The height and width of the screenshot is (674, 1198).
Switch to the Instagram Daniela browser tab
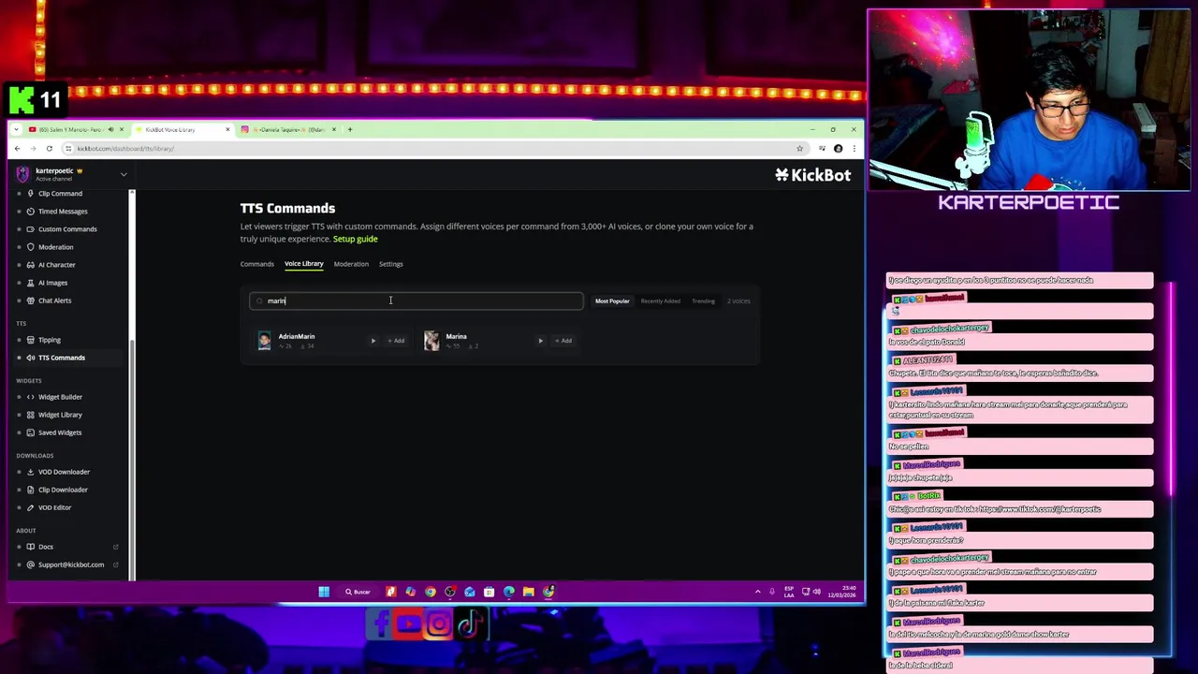290,129
